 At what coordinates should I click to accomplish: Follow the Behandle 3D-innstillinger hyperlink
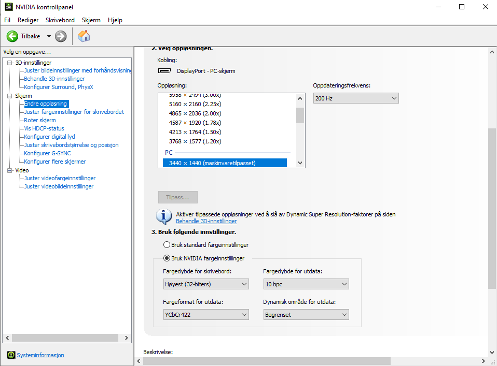click(x=206, y=221)
